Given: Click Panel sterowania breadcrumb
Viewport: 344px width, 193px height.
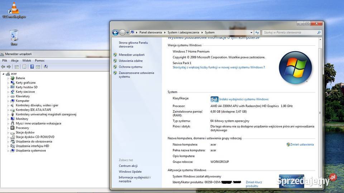Looking at the screenshot, I should pos(150,33).
